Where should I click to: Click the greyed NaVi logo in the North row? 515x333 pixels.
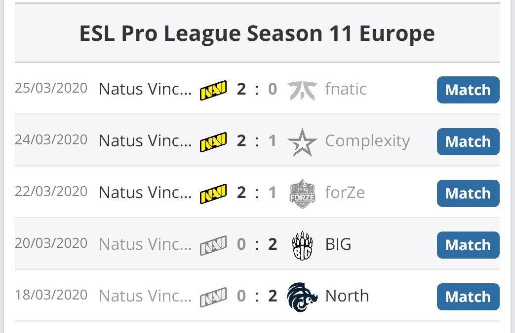pos(213,297)
